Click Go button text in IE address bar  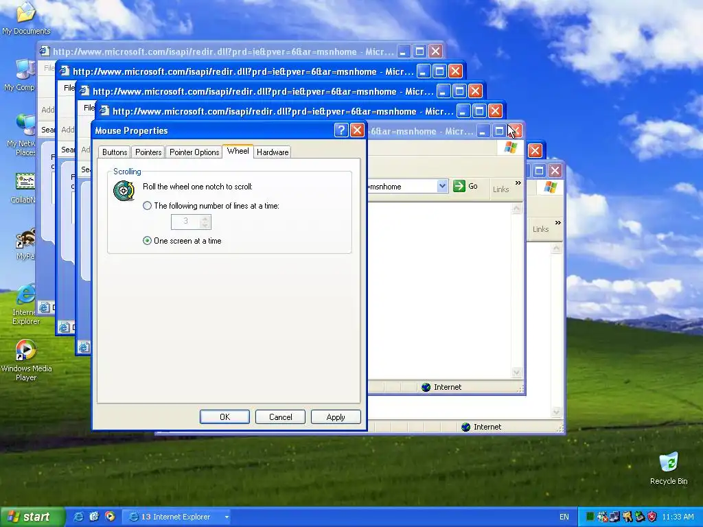(x=473, y=186)
